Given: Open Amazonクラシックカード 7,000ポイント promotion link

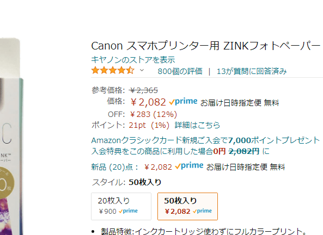Looking at the screenshot, I should (x=205, y=140).
